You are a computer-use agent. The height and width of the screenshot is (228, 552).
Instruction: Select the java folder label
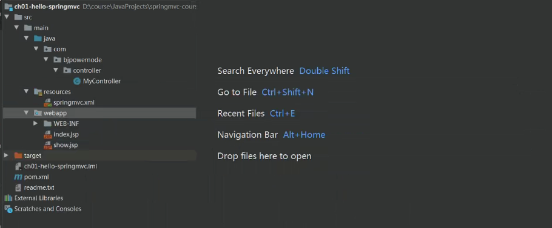(x=49, y=39)
